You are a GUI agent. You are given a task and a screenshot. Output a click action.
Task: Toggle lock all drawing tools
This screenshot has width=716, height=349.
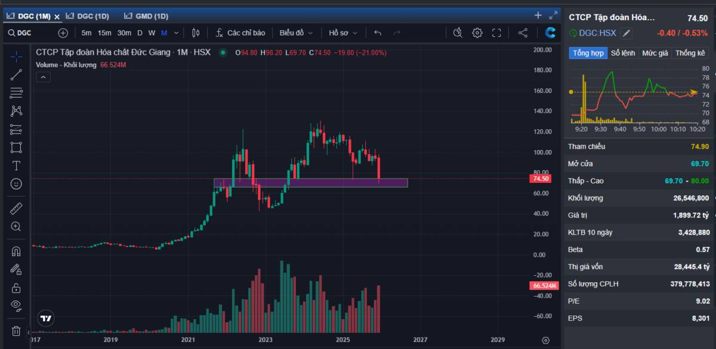[16, 288]
